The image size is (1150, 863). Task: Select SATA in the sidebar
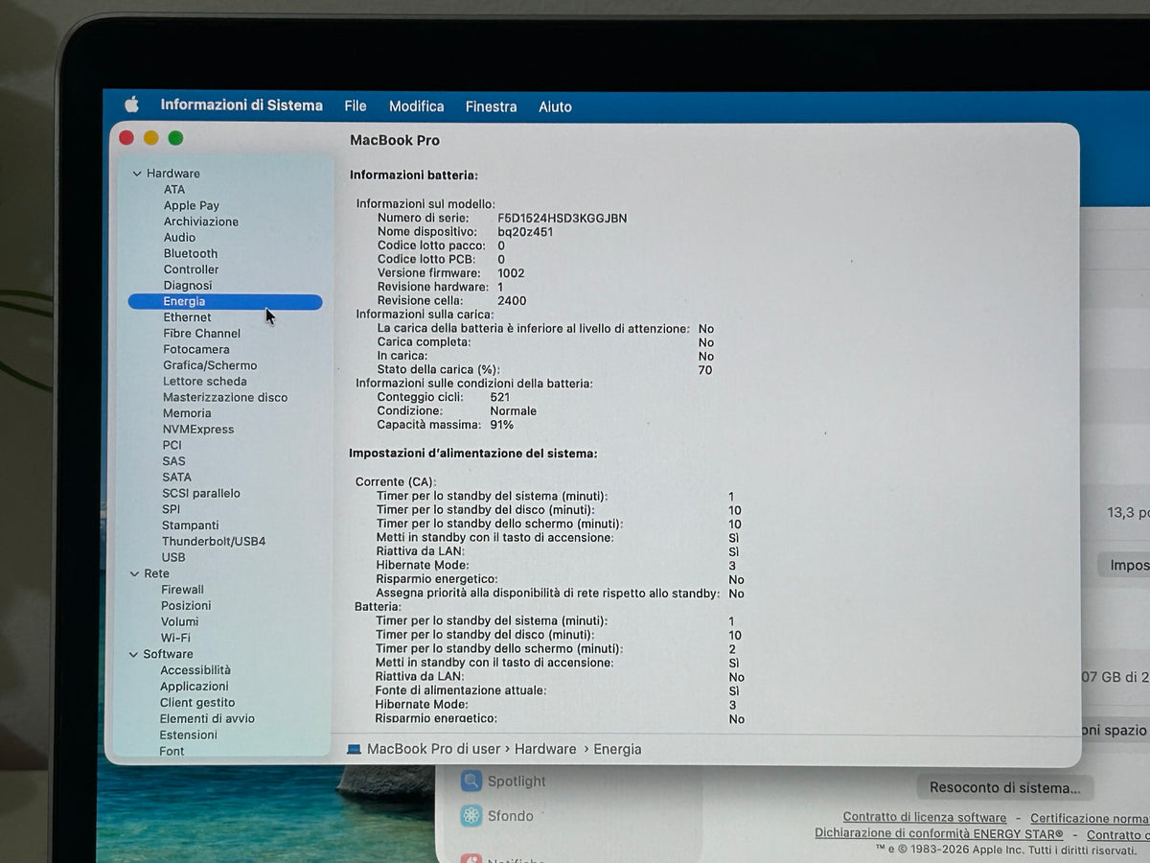(x=176, y=478)
